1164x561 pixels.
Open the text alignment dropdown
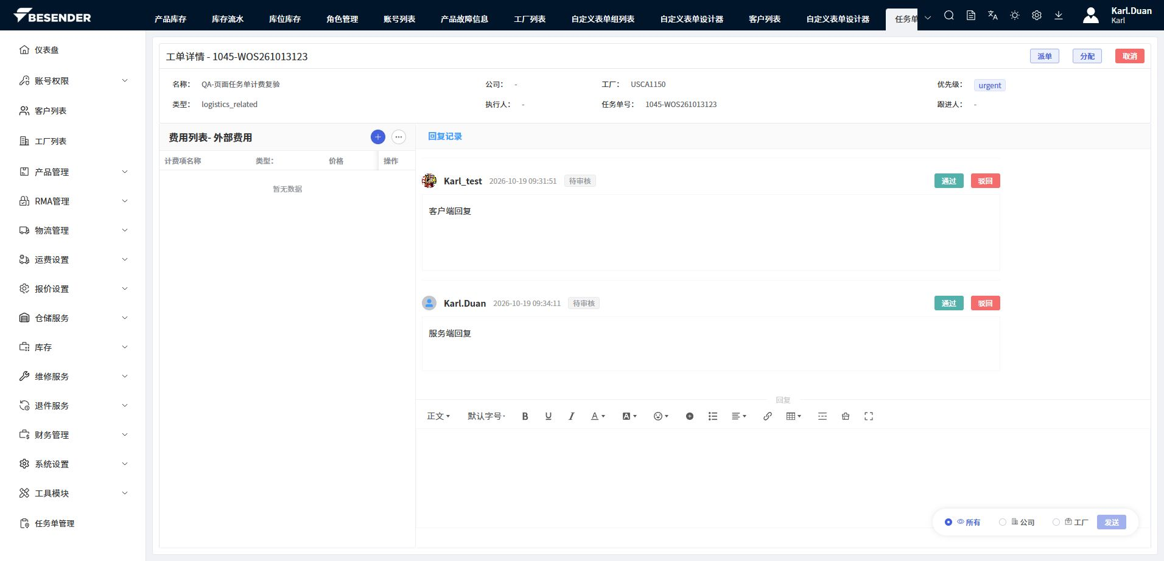[x=739, y=416]
